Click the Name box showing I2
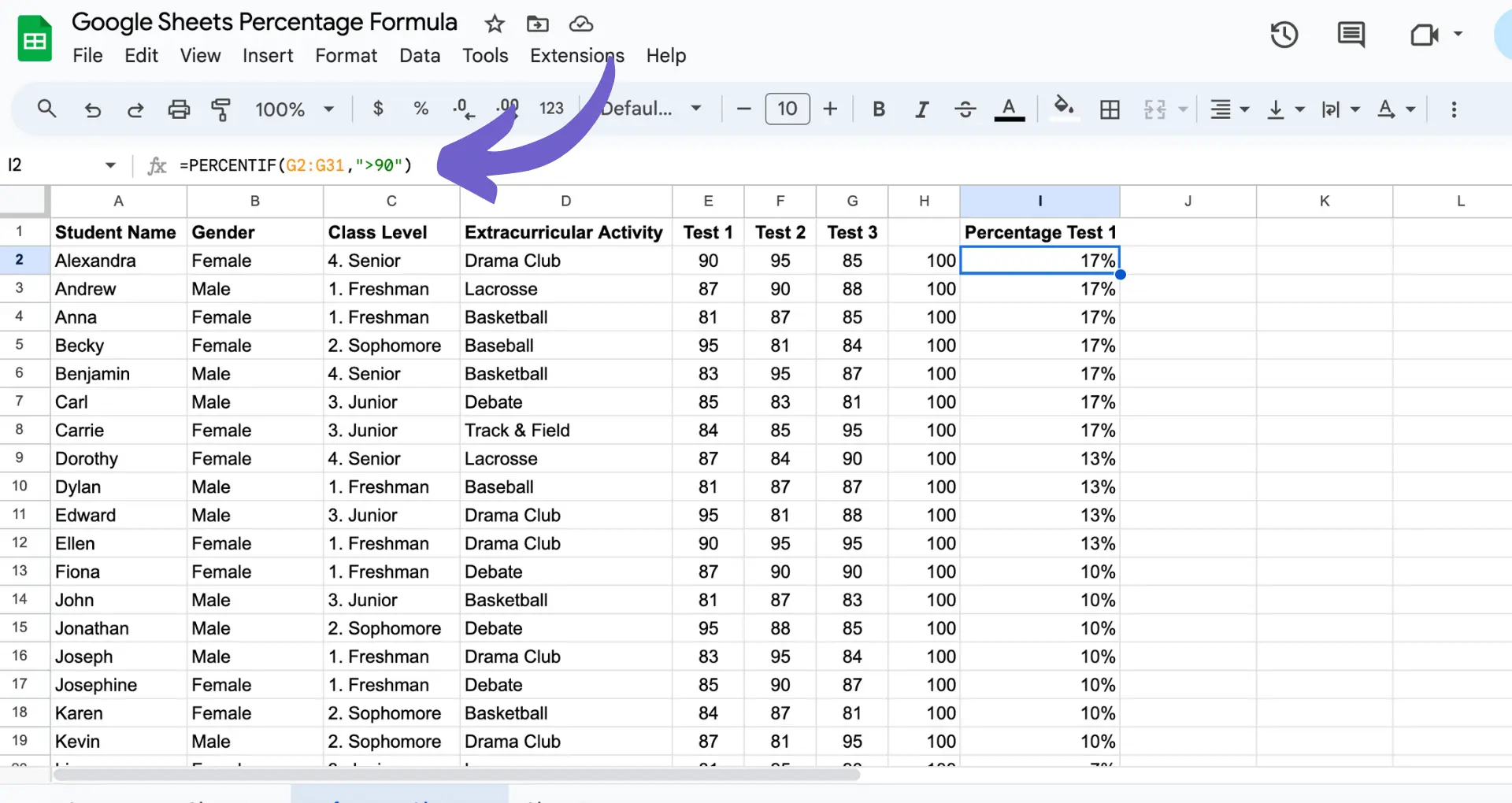The height and width of the screenshot is (803, 1512). (51, 165)
